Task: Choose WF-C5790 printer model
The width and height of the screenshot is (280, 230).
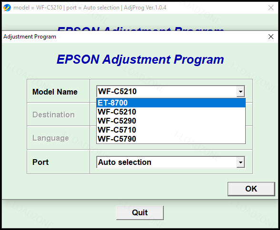Action: pyautogui.click(x=171, y=139)
